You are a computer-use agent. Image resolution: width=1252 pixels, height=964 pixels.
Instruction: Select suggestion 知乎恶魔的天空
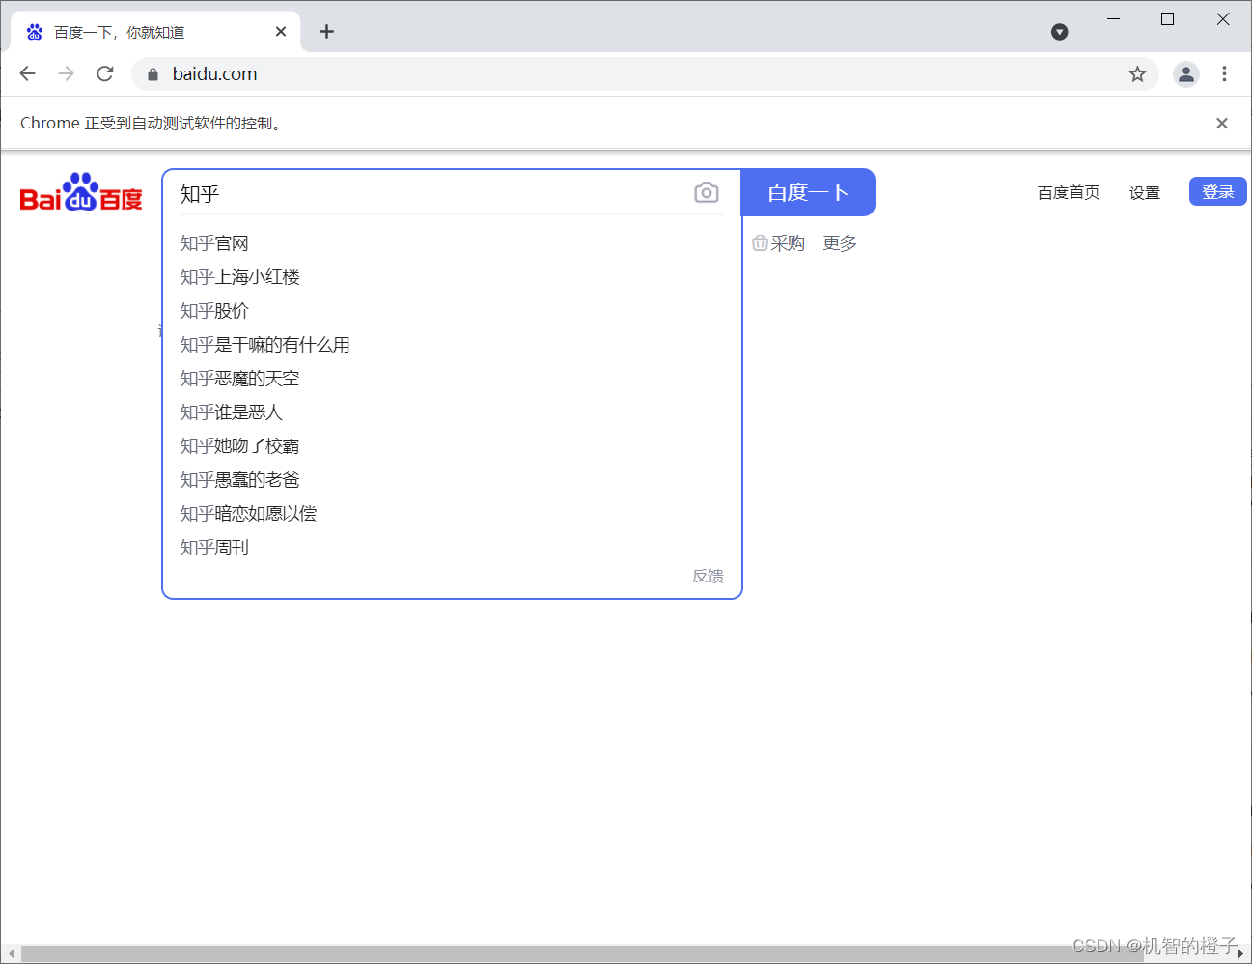(452, 379)
